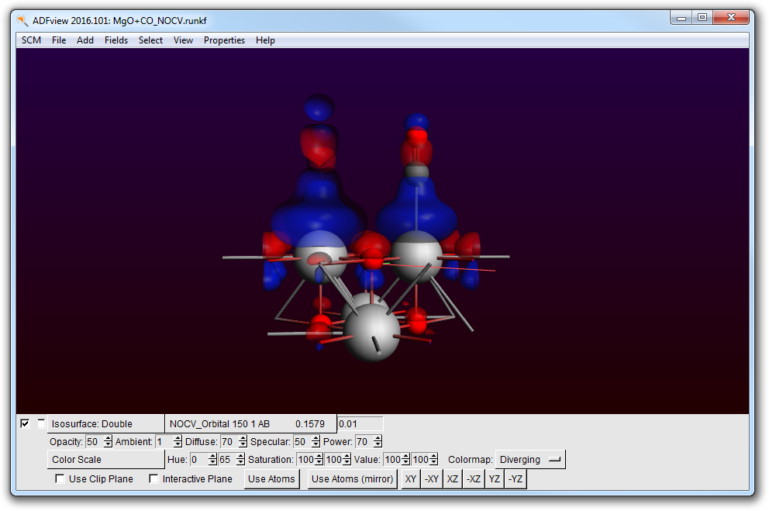Image resolution: width=769 pixels, height=511 pixels.
Task: Adjust the Hue 0 spinner arrows
Action: tap(212, 460)
